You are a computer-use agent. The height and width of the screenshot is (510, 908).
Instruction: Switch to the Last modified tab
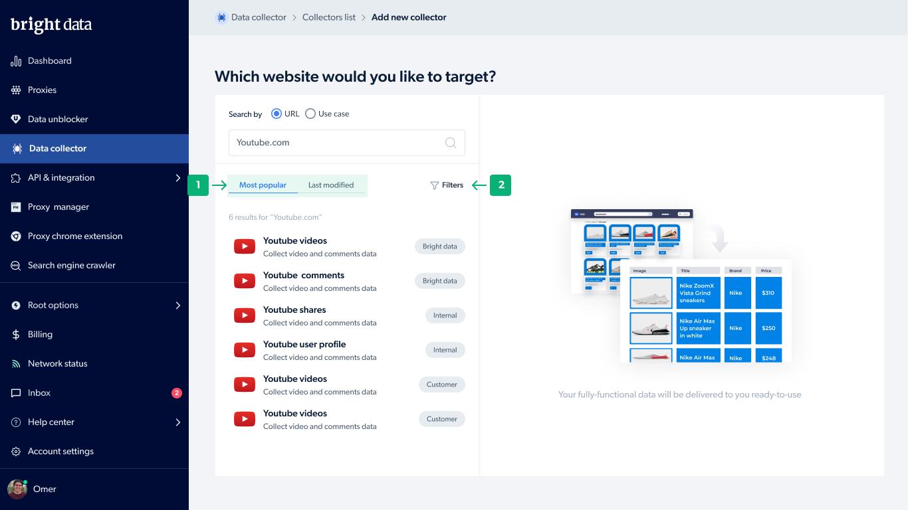(331, 185)
